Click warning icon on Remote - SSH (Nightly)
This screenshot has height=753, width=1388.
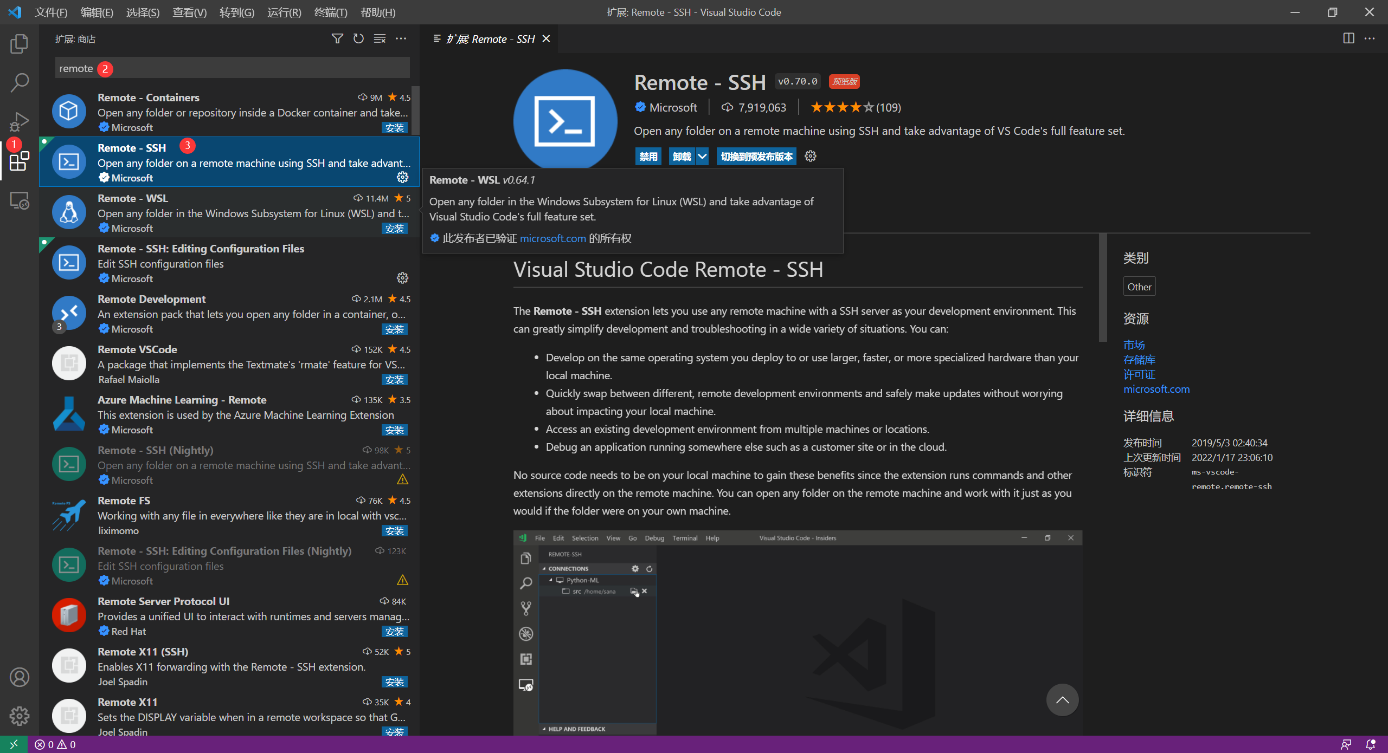(402, 479)
